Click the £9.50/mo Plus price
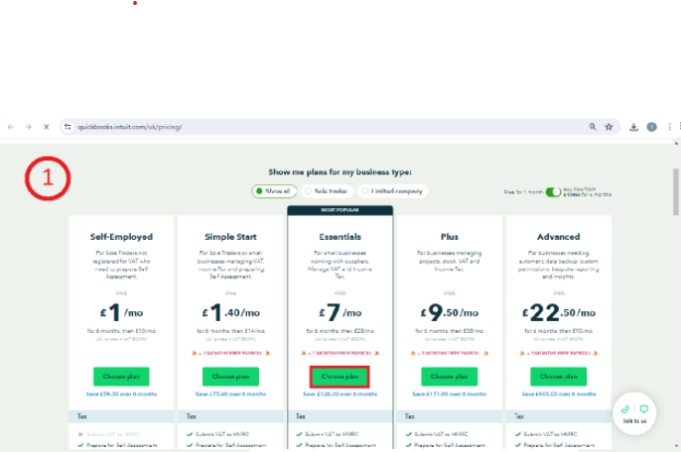The image size is (681, 452). (x=449, y=312)
